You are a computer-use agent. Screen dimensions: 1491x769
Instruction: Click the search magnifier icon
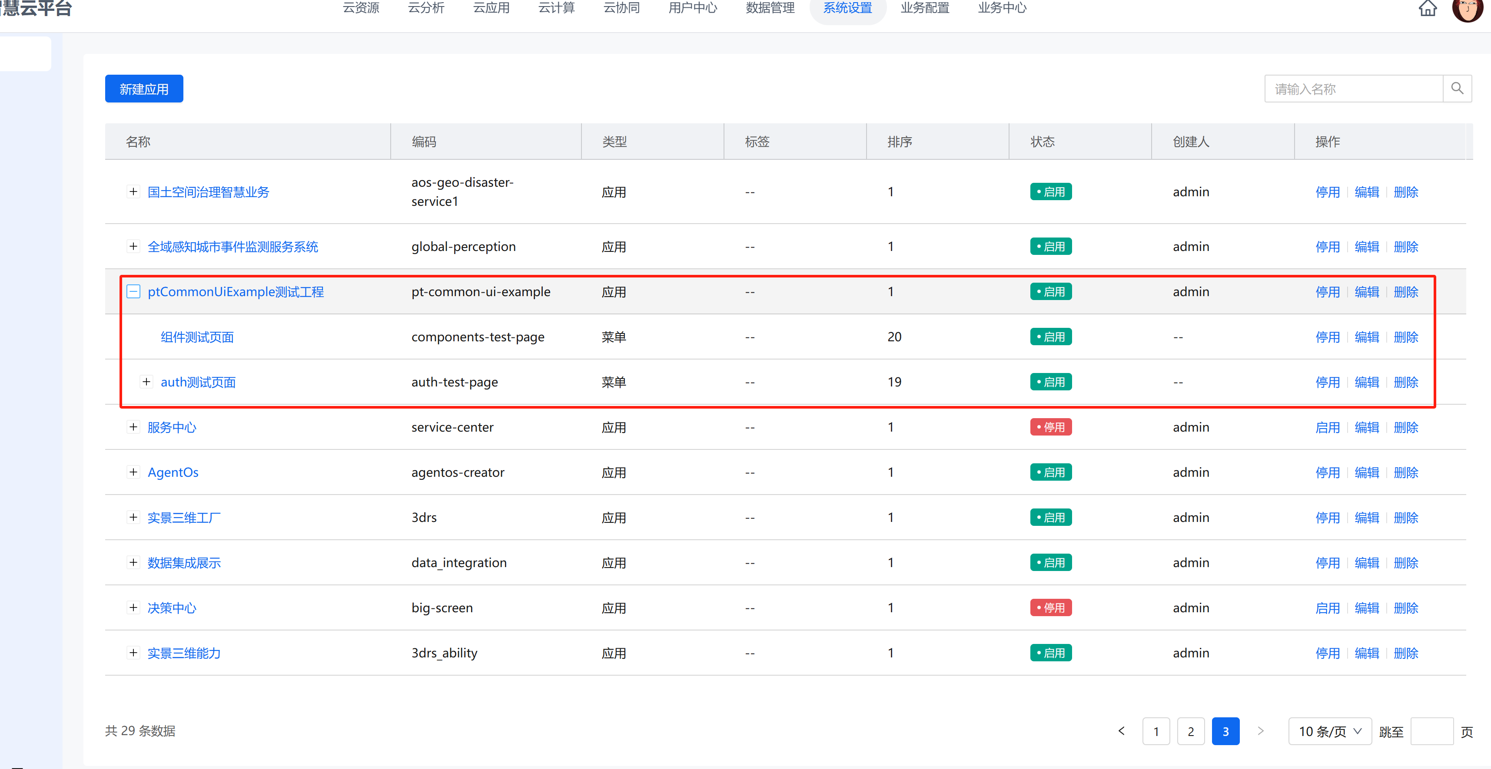point(1457,89)
